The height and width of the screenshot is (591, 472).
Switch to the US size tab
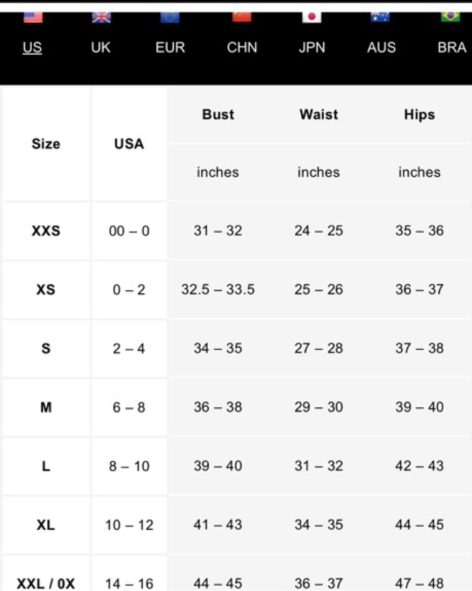point(32,47)
